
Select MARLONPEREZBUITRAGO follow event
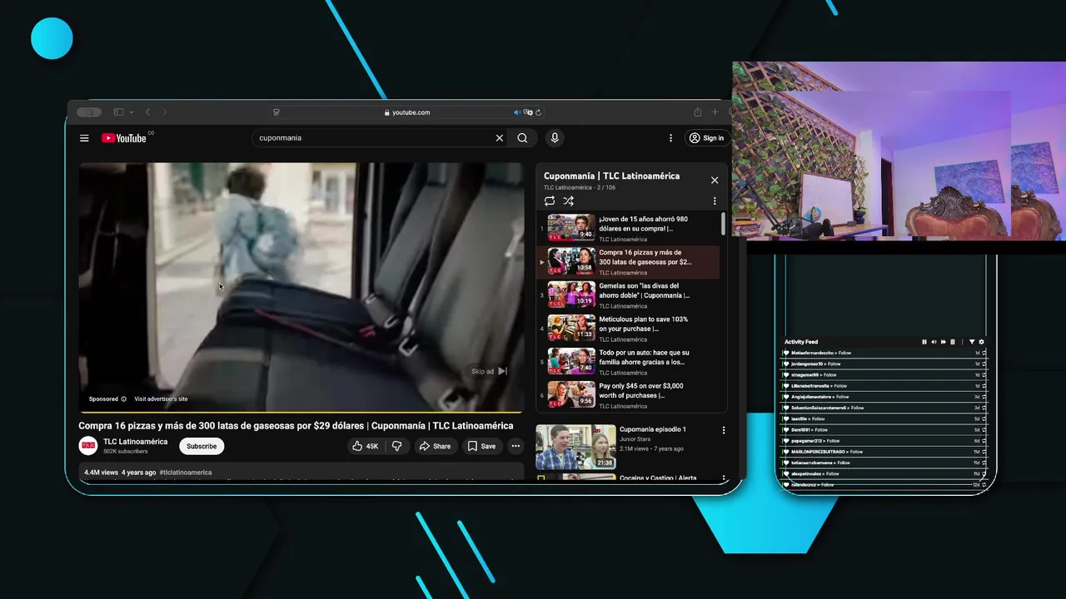pyautogui.click(x=884, y=452)
